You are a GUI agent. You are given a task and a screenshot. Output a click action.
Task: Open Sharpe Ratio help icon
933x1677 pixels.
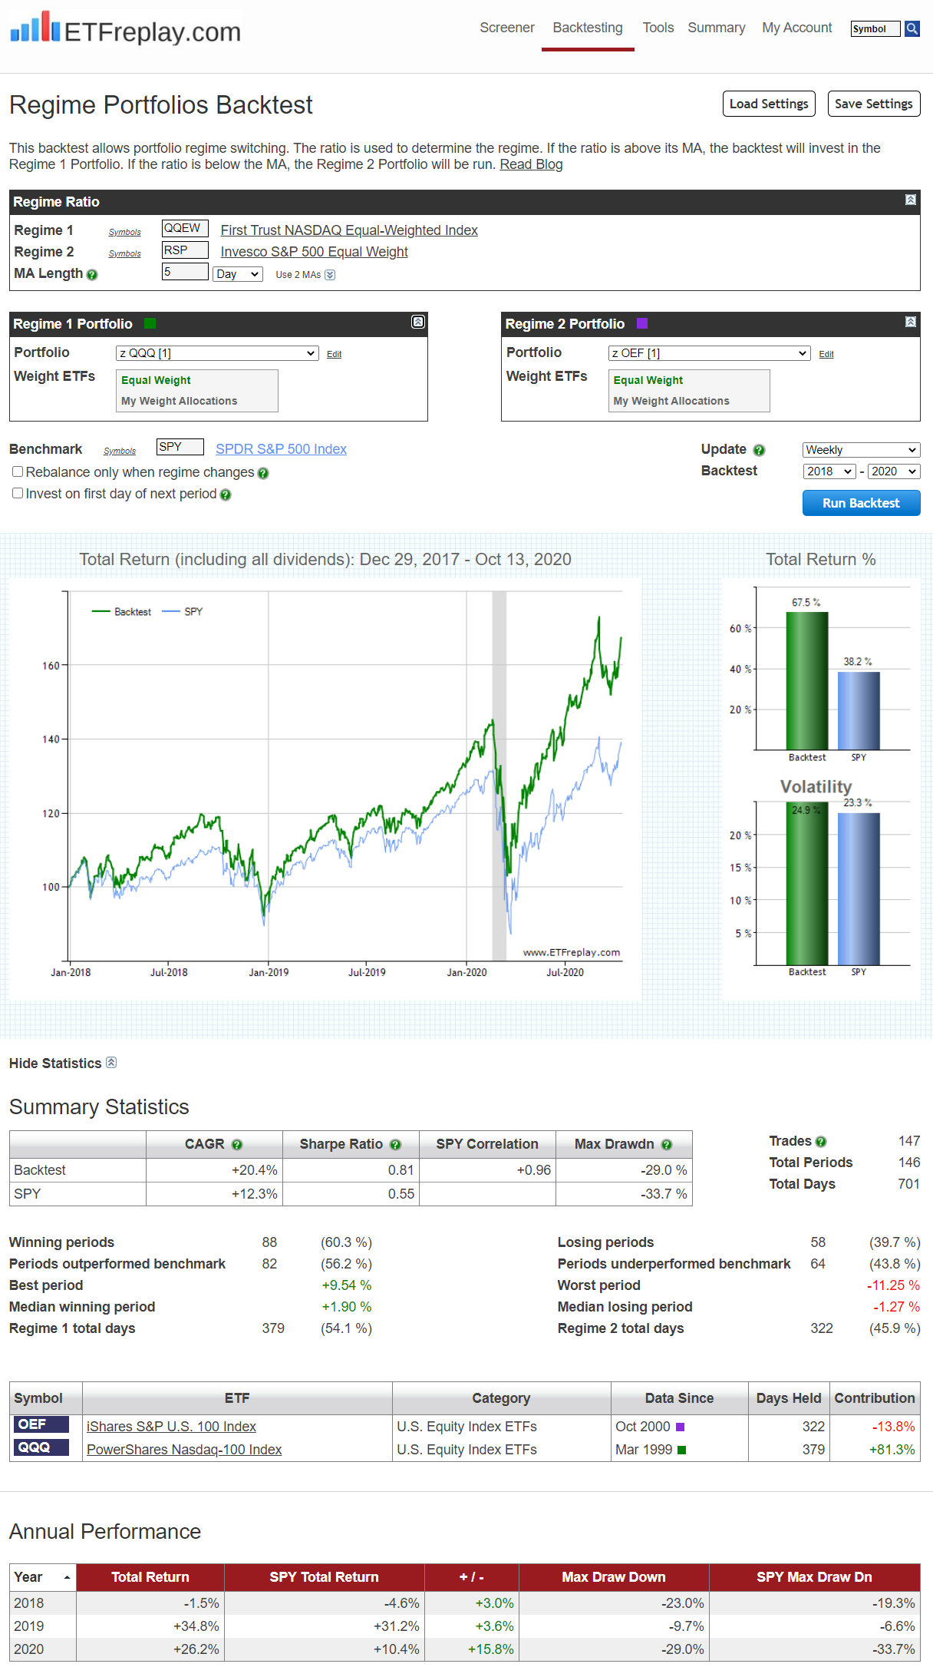point(395,1145)
